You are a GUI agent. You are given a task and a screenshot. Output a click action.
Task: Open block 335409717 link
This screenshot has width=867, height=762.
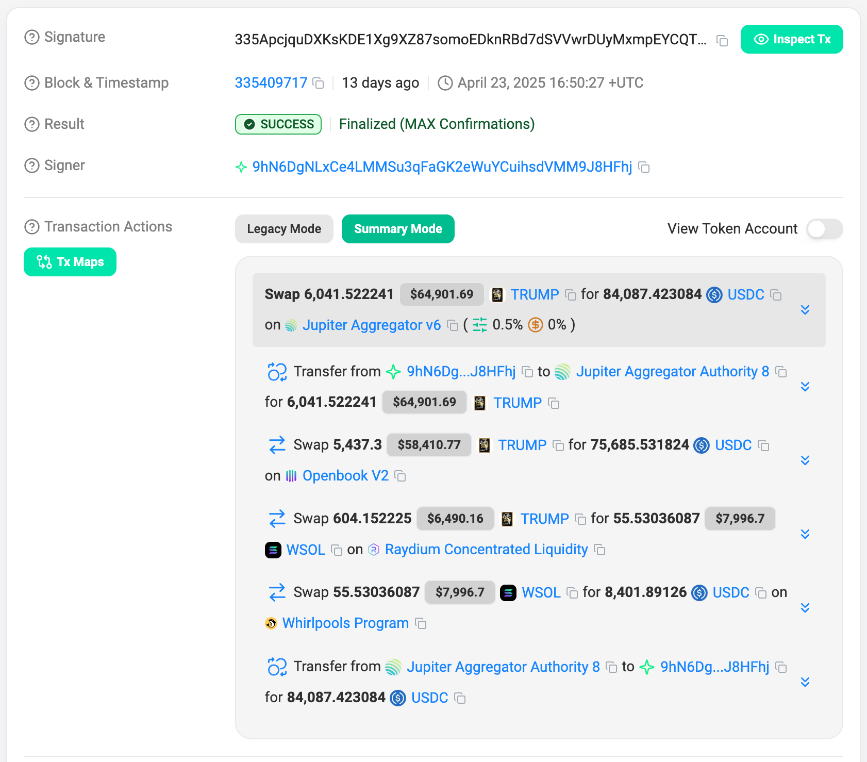[271, 83]
